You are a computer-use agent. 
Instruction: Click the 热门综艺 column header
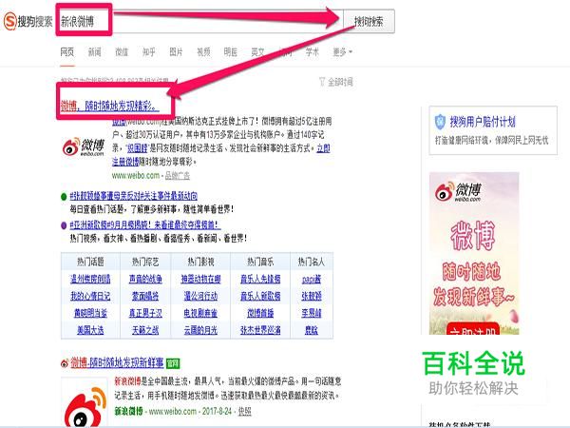[x=145, y=262]
